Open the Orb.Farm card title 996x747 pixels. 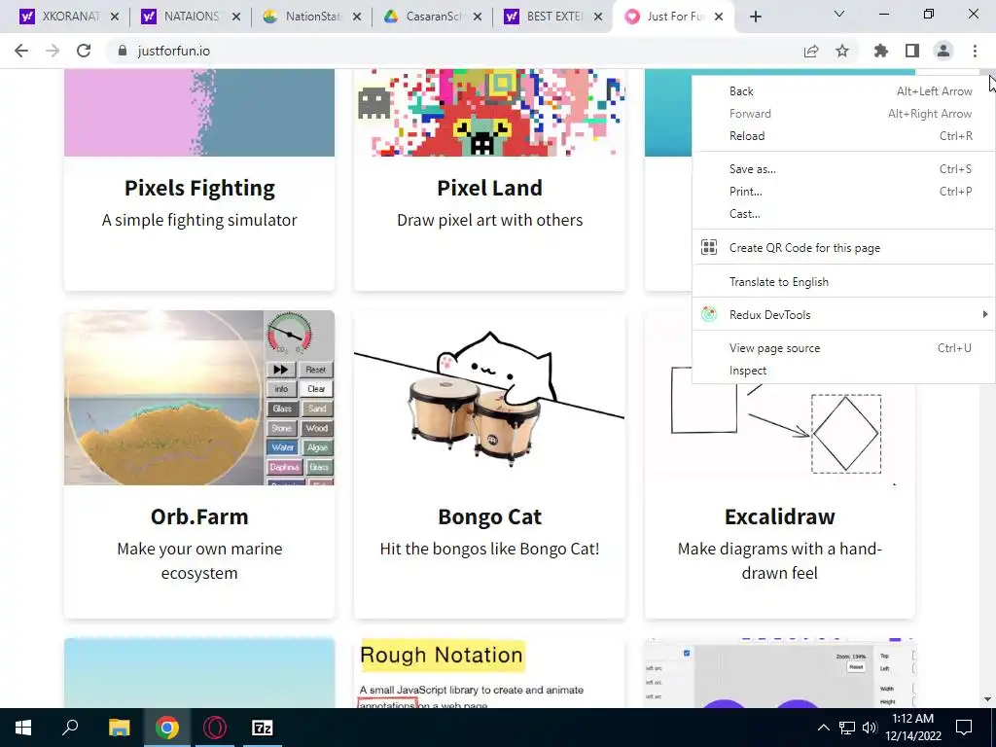pyautogui.click(x=199, y=516)
